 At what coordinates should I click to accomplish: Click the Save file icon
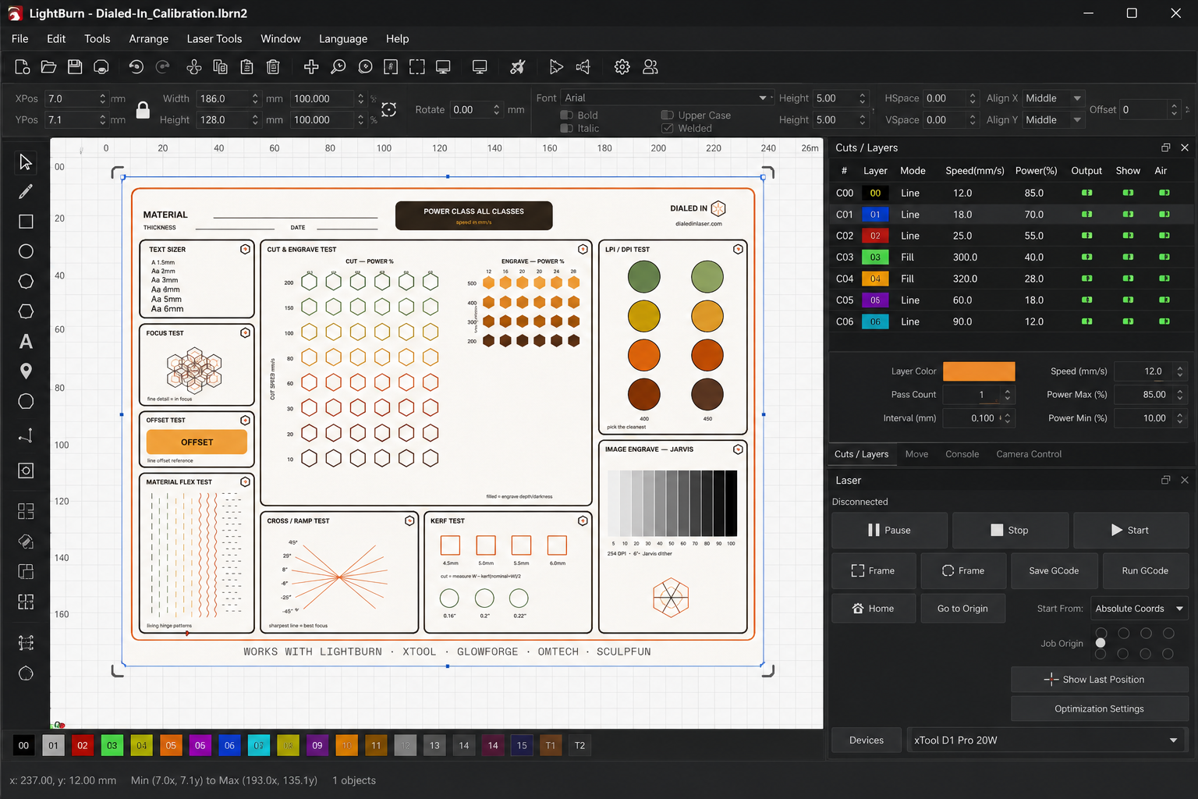pos(75,67)
